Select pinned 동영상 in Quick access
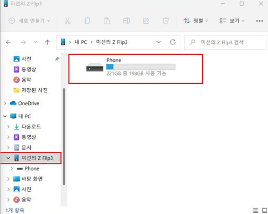The height and width of the screenshot is (214, 268). tap(25, 69)
